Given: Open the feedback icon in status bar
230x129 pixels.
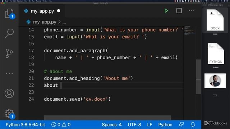Looking at the screenshot, I should (x=181, y=125).
